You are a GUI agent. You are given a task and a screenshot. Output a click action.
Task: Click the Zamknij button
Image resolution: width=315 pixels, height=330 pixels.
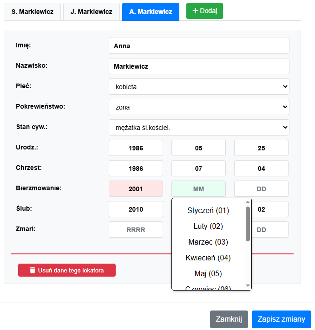click(229, 319)
